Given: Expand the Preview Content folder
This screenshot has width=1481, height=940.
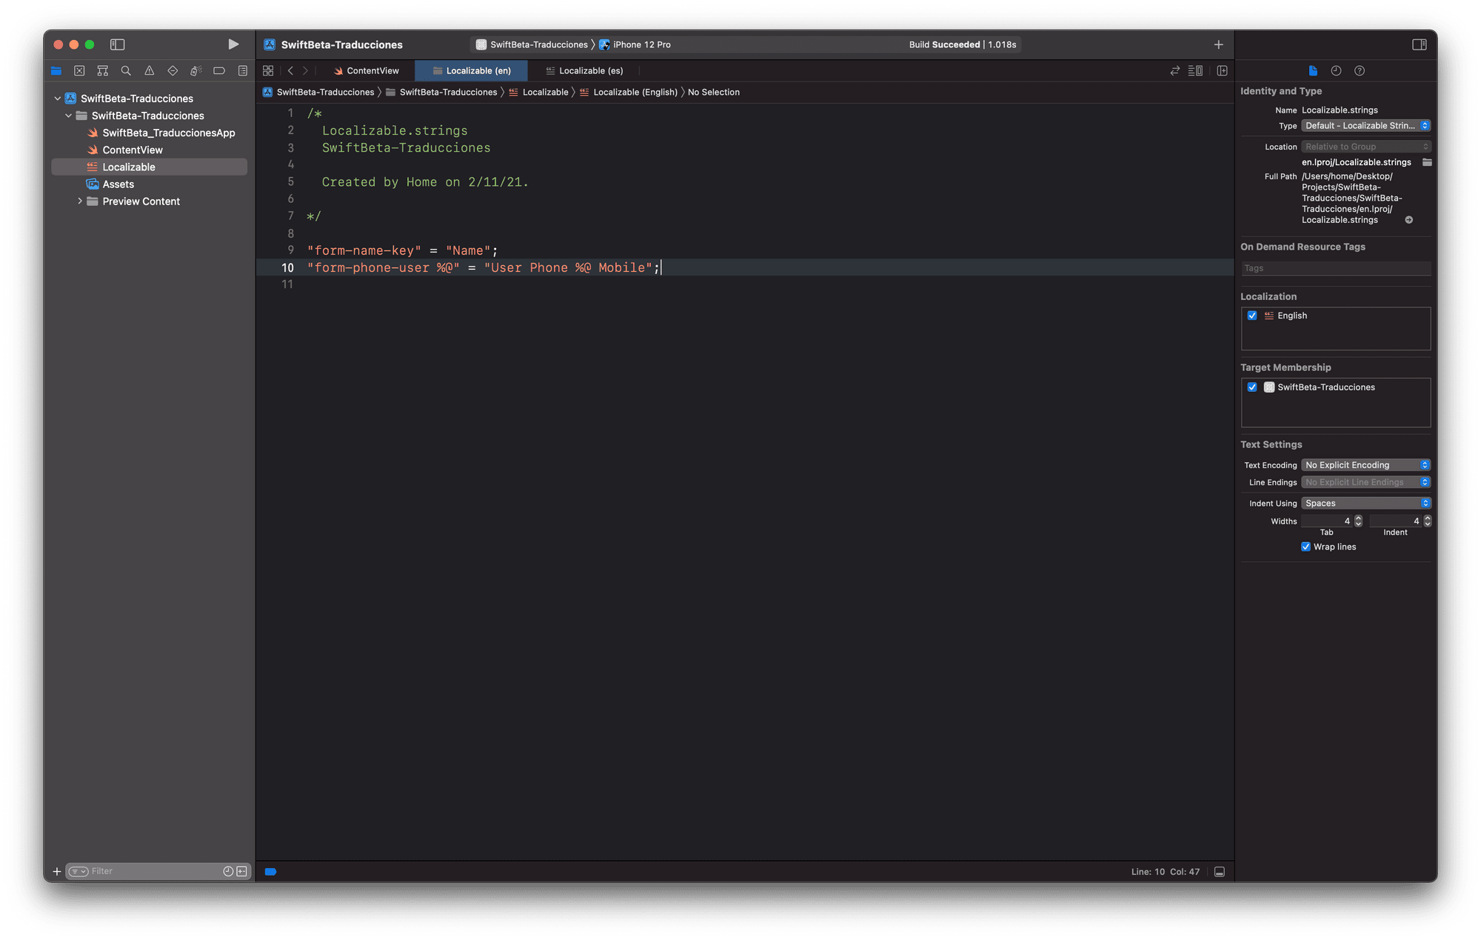Looking at the screenshot, I should [x=80, y=201].
